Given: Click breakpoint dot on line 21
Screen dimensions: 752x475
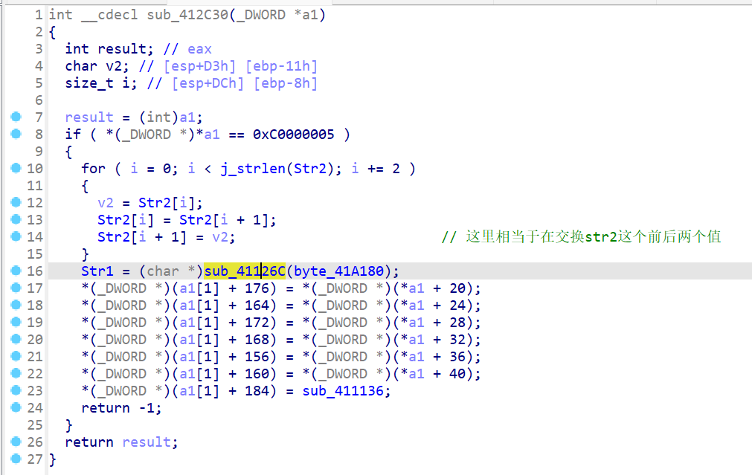Looking at the screenshot, I should click(x=16, y=355).
